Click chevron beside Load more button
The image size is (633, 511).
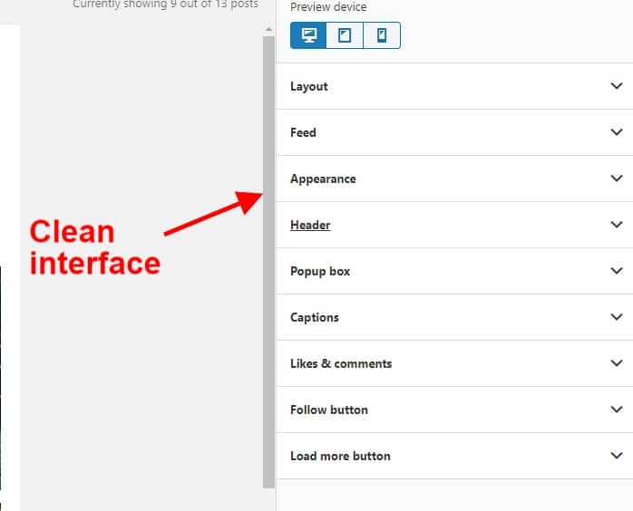pyautogui.click(x=617, y=456)
